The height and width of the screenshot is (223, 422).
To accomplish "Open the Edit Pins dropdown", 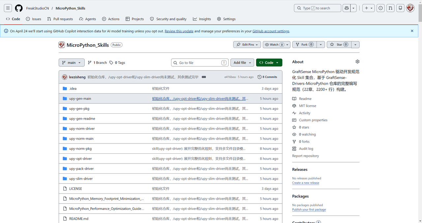I will point(247,45).
